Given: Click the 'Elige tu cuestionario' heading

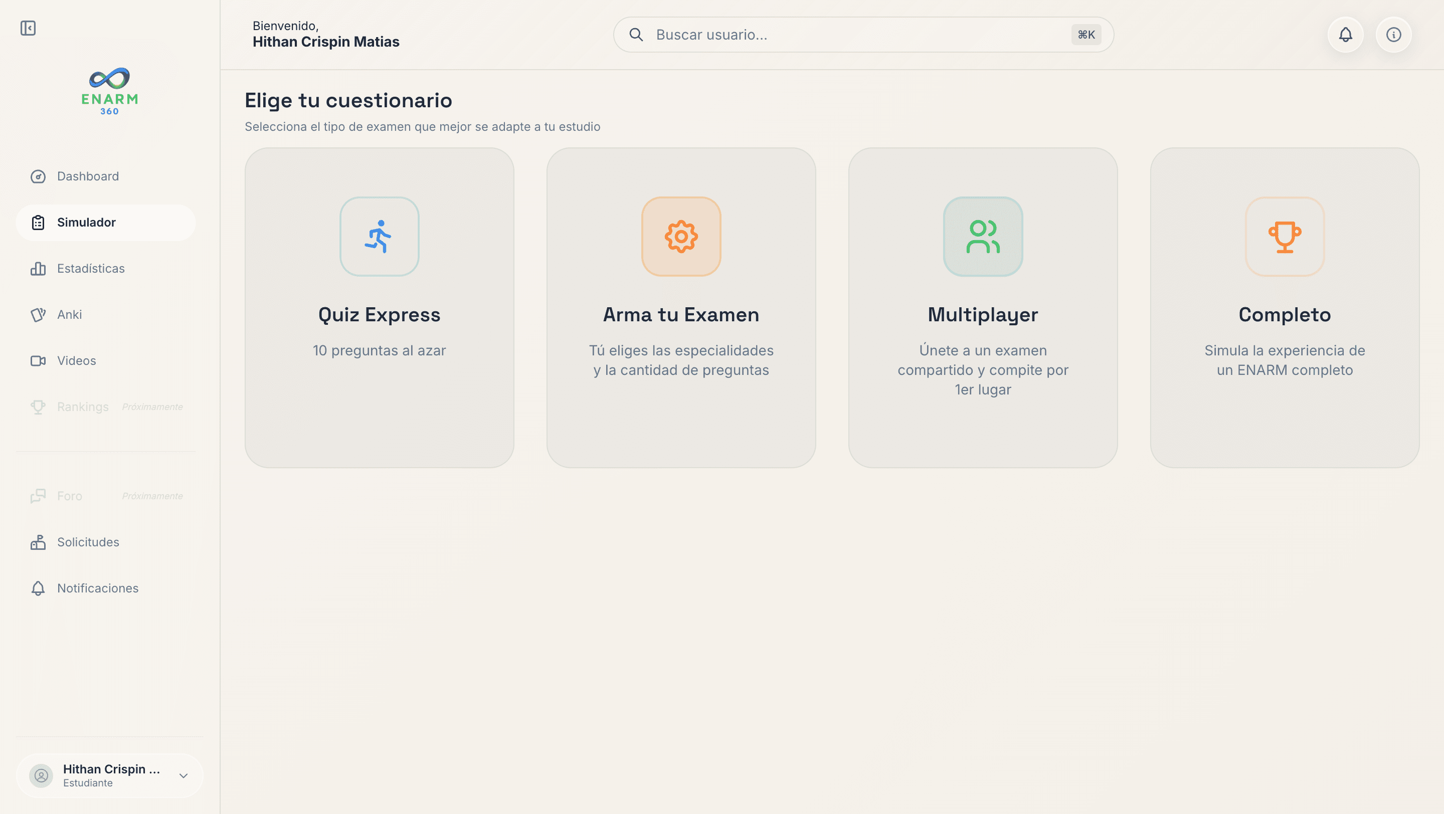Looking at the screenshot, I should [348, 101].
